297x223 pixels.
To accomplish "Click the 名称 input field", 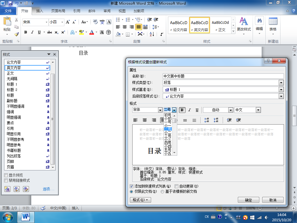I will 223,76.
